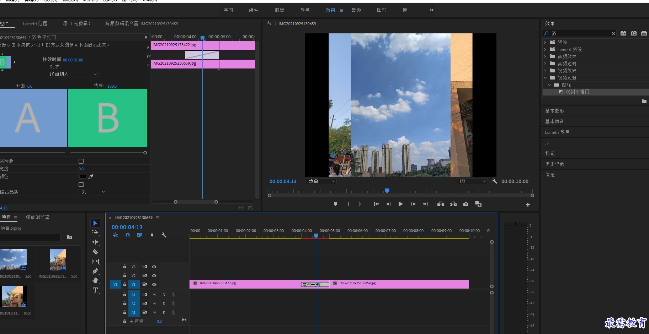Toggle linked selection in timeline
Viewport: 649px width, 334px height.
tap(140, 235)
